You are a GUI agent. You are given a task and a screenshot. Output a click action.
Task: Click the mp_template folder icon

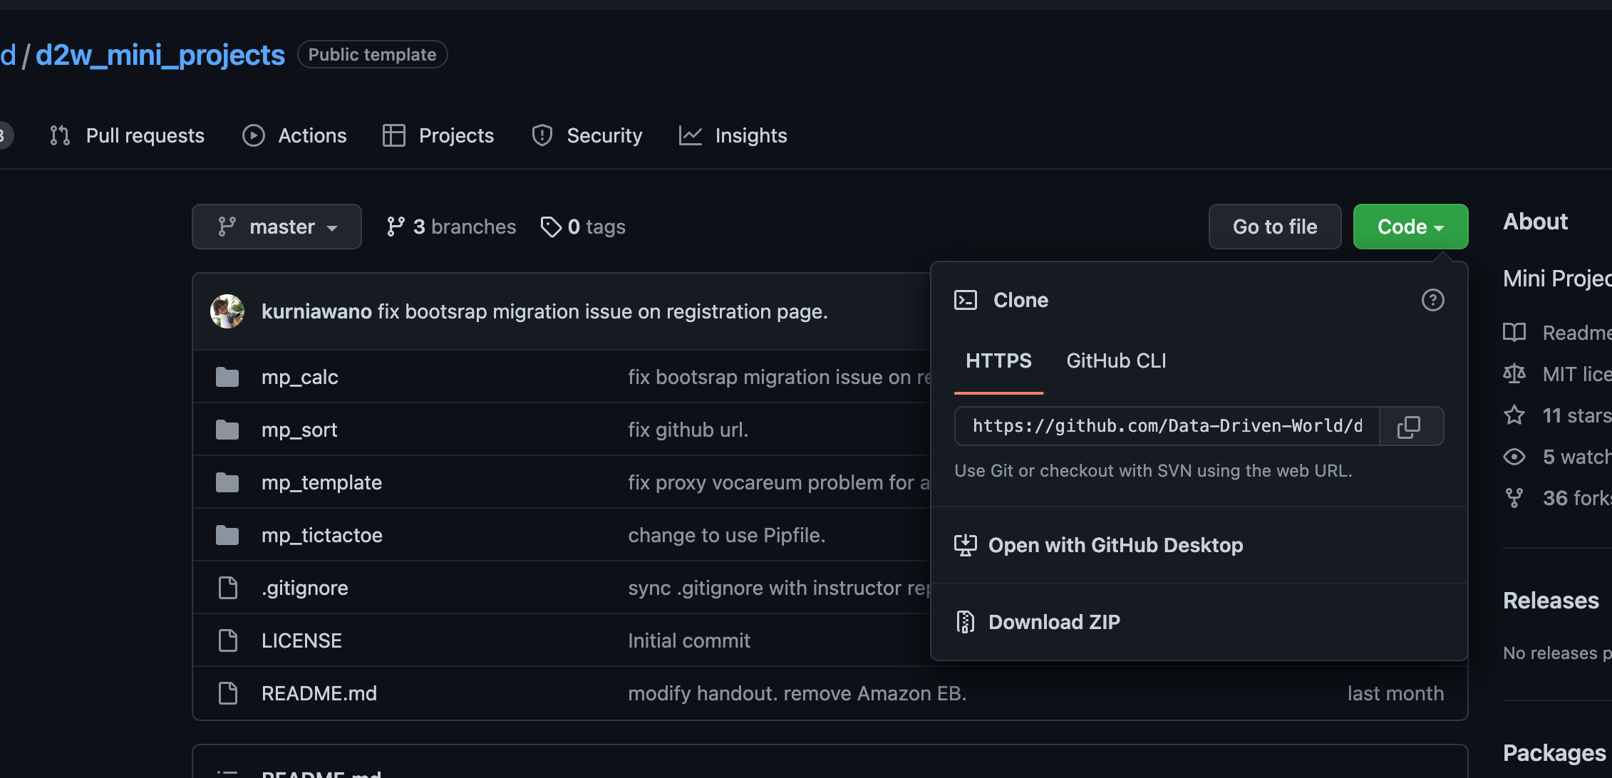coord(227,482)
